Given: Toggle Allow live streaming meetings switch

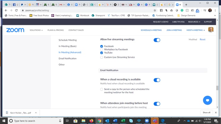Looking at the screenshot, I should (x=157, y=40).
